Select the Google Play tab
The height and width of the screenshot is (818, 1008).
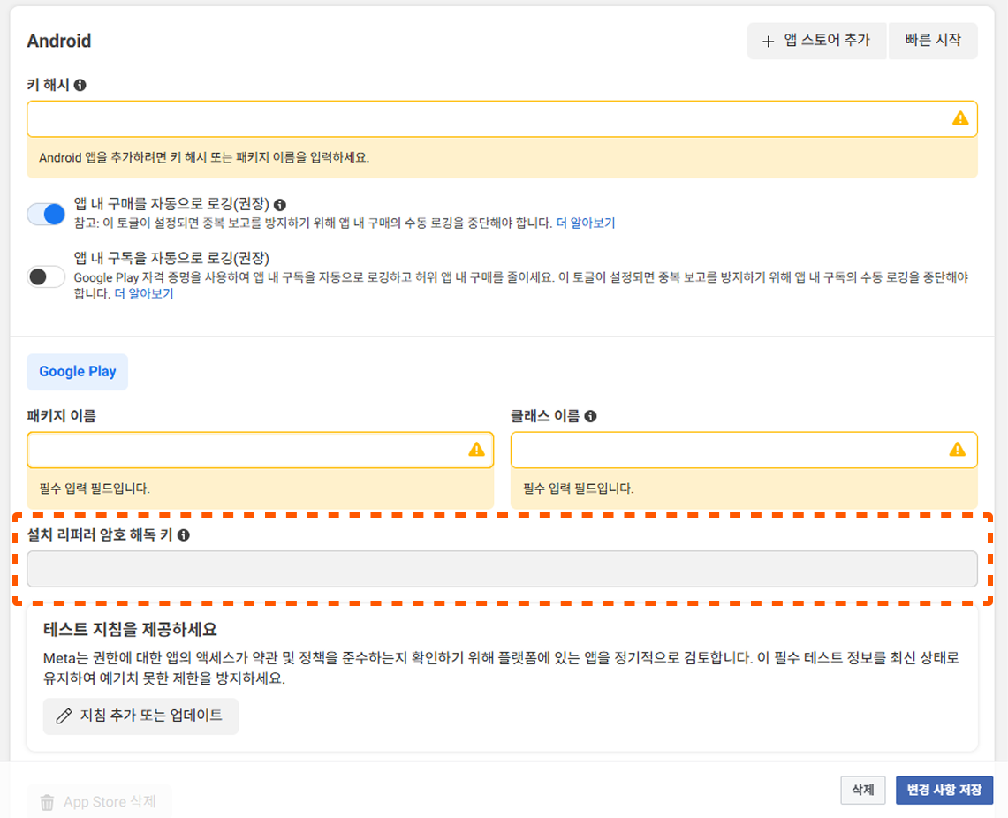(x=77, y=371)
